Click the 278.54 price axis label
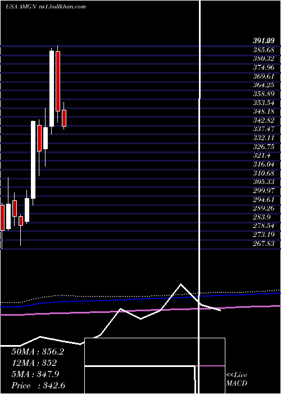The width and height of the screenshot is (281, 394). click(264, 226)
